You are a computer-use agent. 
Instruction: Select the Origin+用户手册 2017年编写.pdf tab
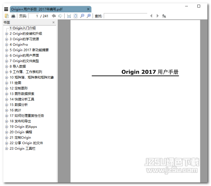click(x=51, y=9)
